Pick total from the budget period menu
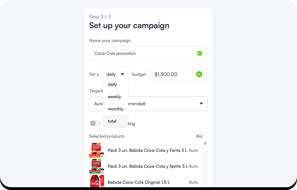This screenshot has width=297, height=190. point(112,121)
